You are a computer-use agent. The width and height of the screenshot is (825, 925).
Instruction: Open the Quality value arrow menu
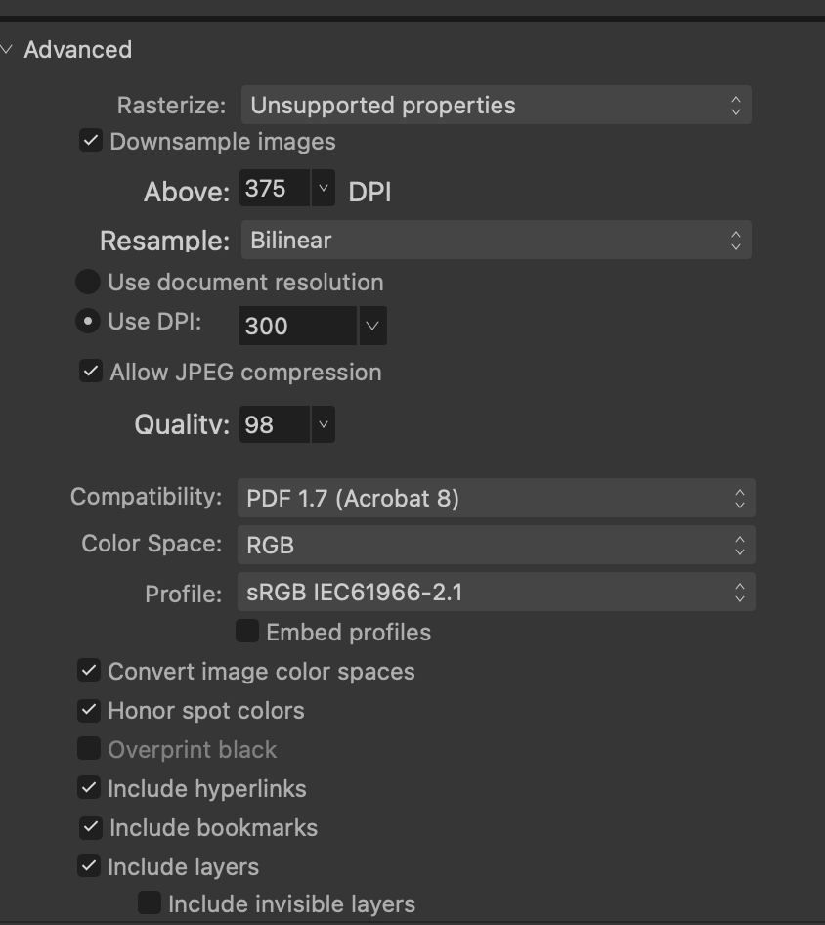pos(324,424)
